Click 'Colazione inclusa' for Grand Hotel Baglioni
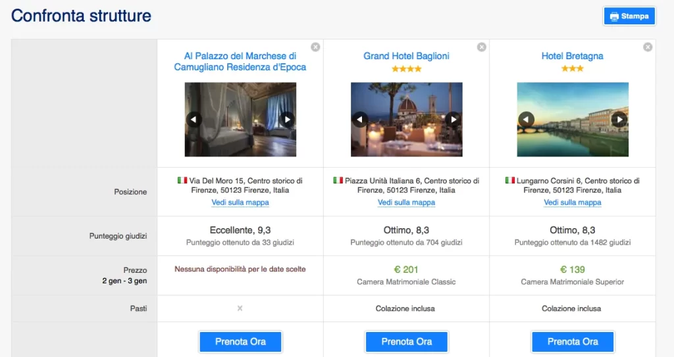The width and height of the screenshot is (674, 357). (405, 308)
